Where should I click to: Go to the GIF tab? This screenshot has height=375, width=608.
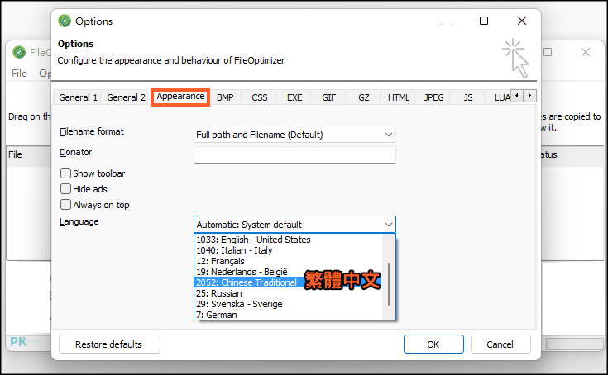click(329, 97)
